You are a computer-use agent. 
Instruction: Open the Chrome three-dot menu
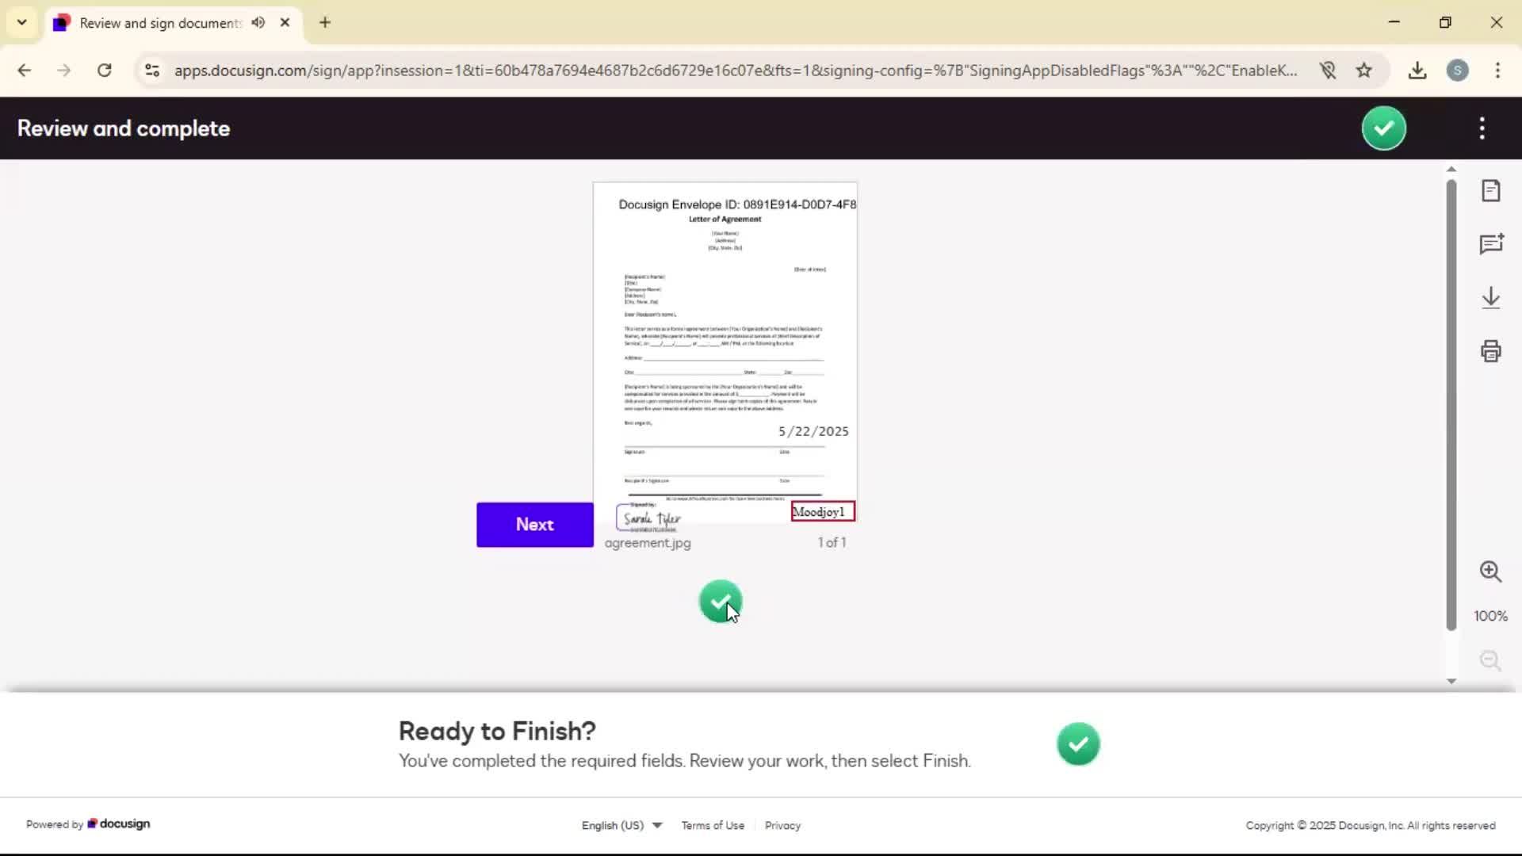tap(1497, 71)
